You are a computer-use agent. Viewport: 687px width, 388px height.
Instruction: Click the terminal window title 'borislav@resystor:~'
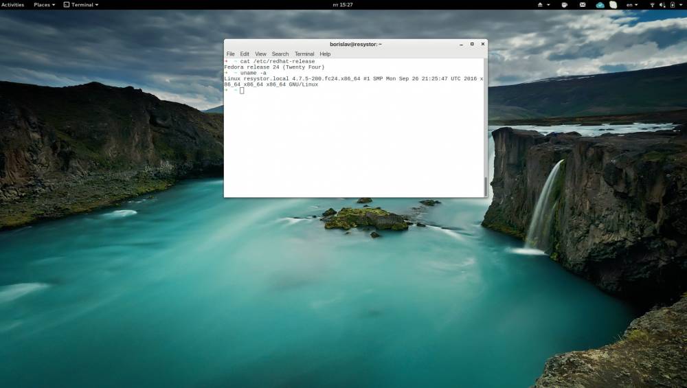(x=356, y=44)
